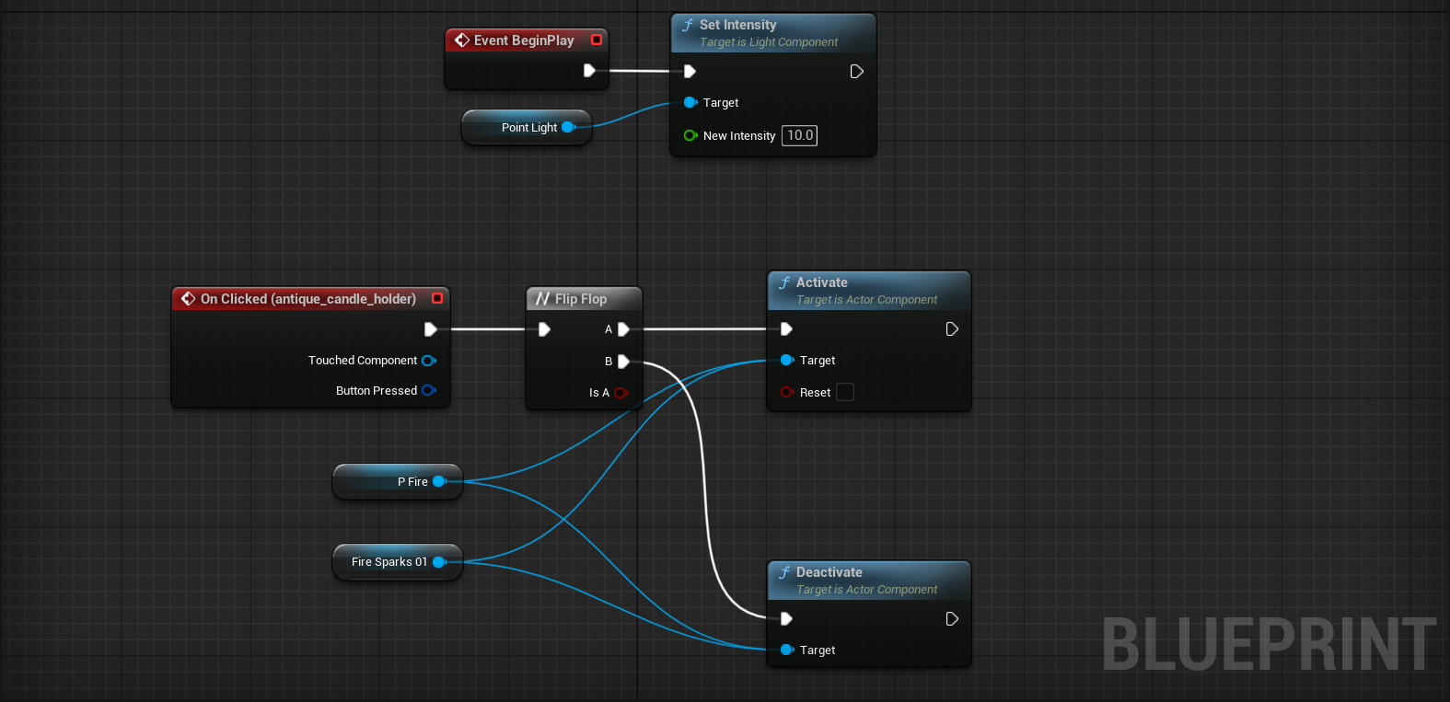Click the Event BeginPlay execution output pin
This screenshot has width=1450, height=702.
coord(589,71)
